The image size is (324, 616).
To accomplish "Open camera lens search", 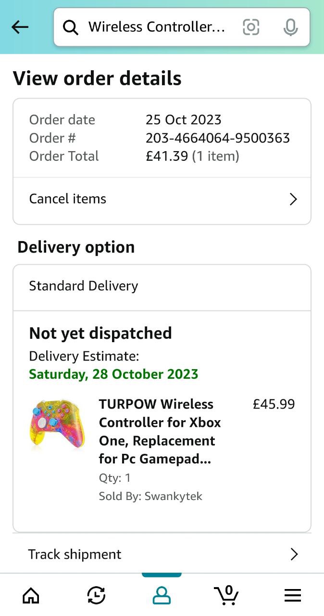I will [251, 27].
